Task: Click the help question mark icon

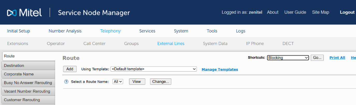Action: (66, 82)
